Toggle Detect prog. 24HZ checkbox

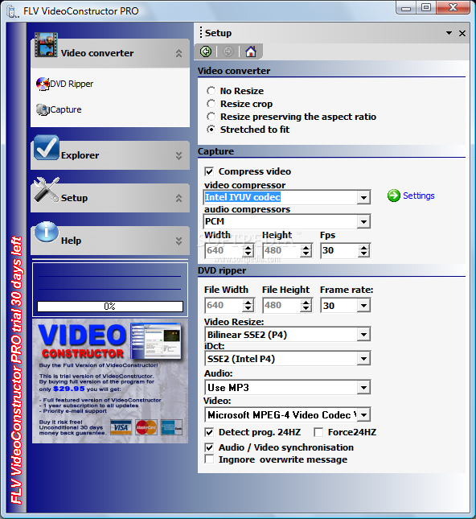(x=209, y=432)
